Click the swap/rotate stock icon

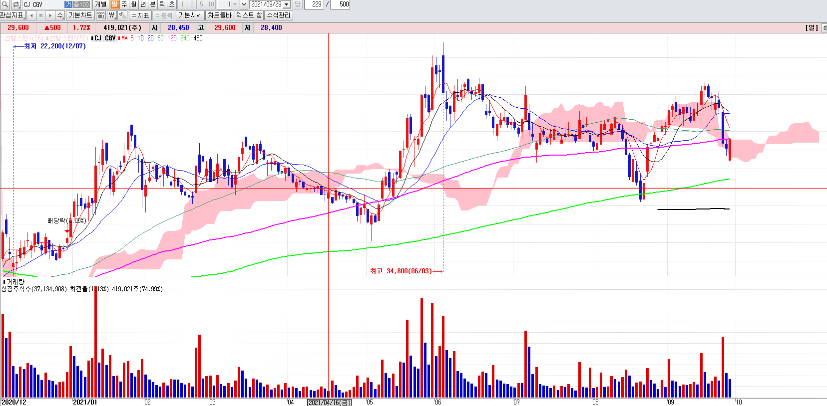point(15,4)
